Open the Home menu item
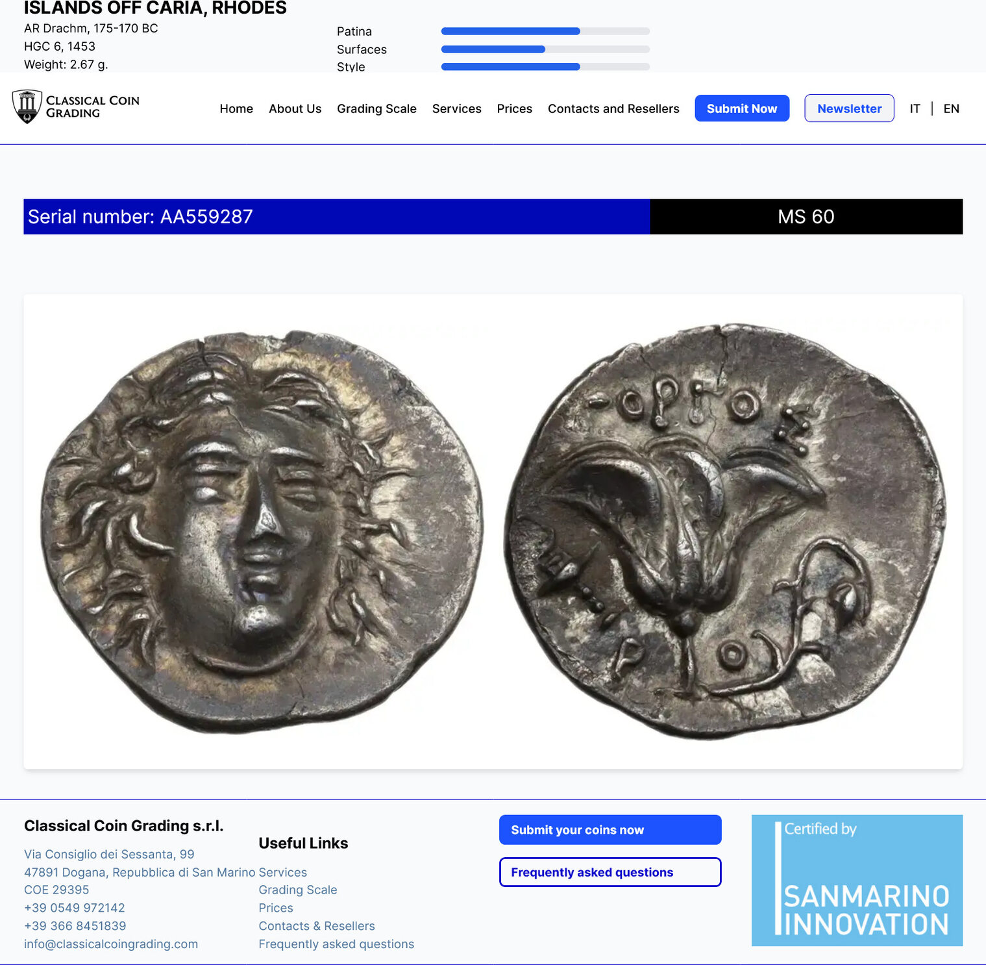 (x=236, y=108)
